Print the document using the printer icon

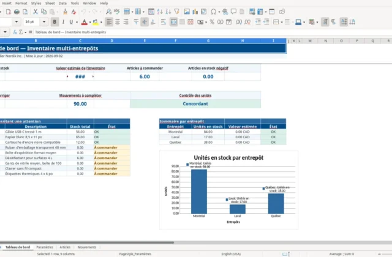pyautogui.click(x=17, y=12)
